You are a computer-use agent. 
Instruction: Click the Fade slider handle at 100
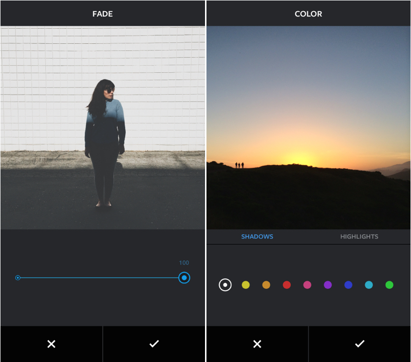pyautogui.click(x=184, y=278)
